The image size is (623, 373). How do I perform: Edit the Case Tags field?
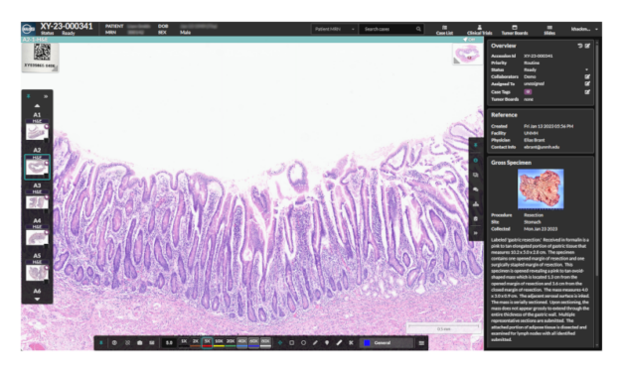pos(587,91)
